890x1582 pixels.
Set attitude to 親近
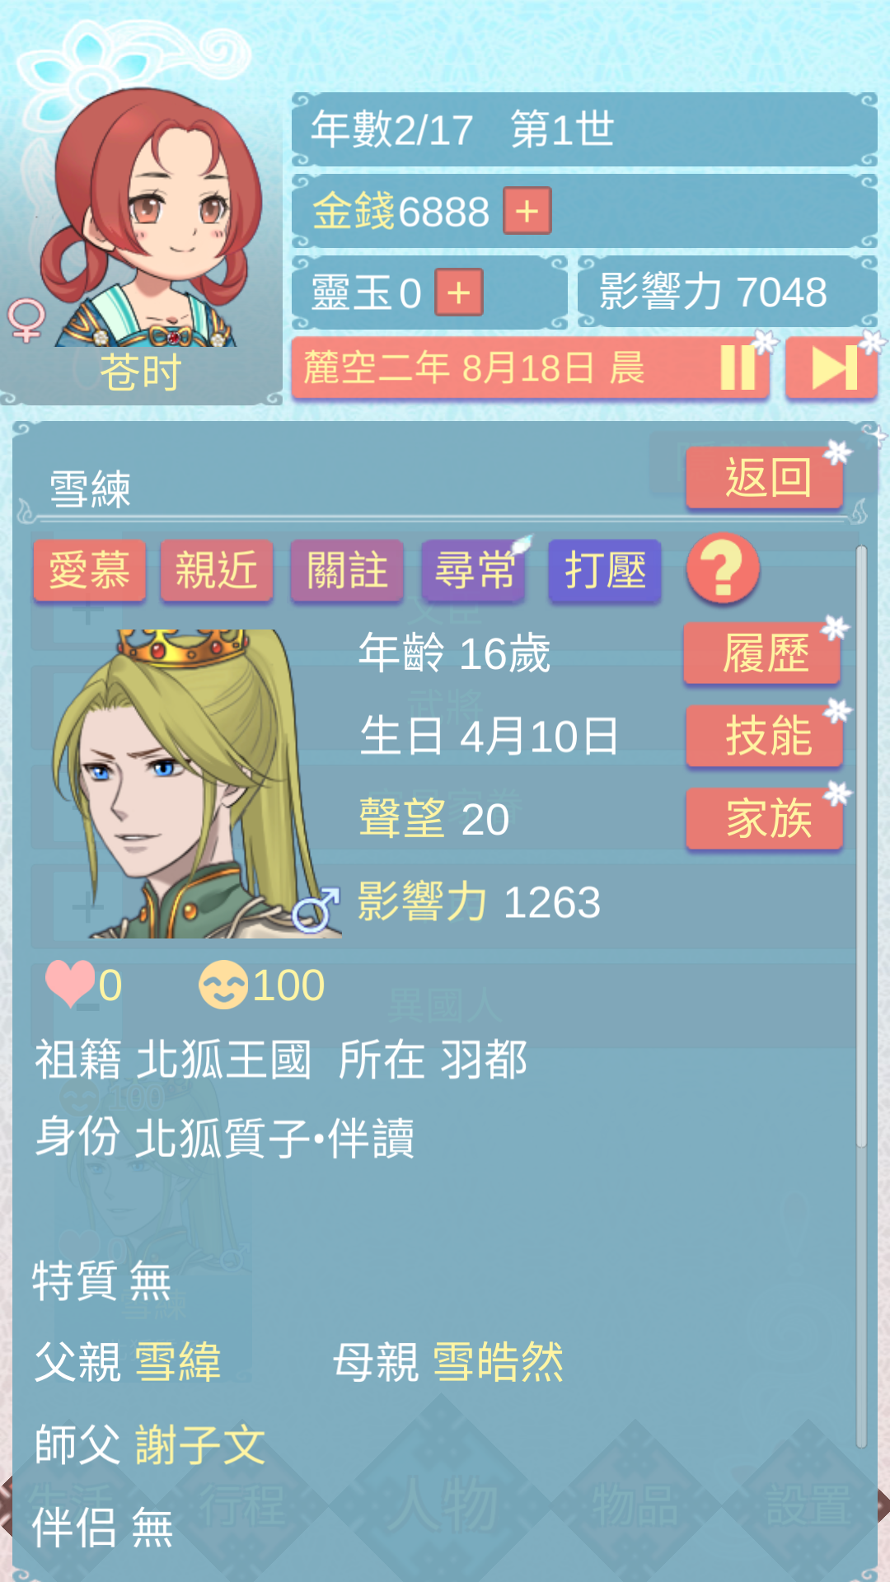[x=217, y=570]
